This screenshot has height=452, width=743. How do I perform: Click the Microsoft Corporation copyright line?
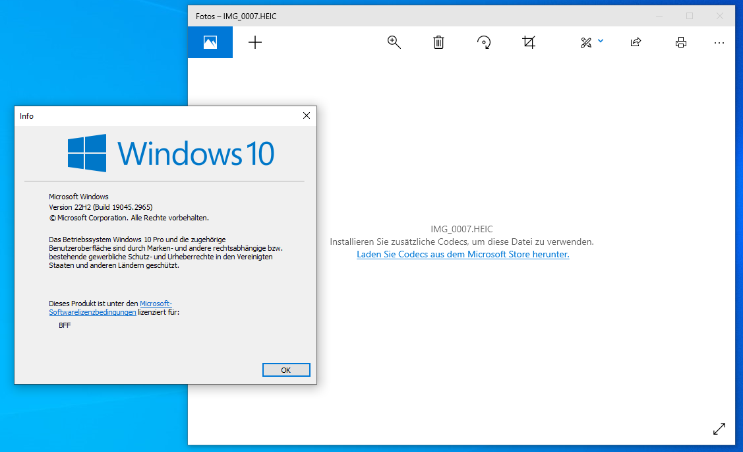(x=129, y=218)
